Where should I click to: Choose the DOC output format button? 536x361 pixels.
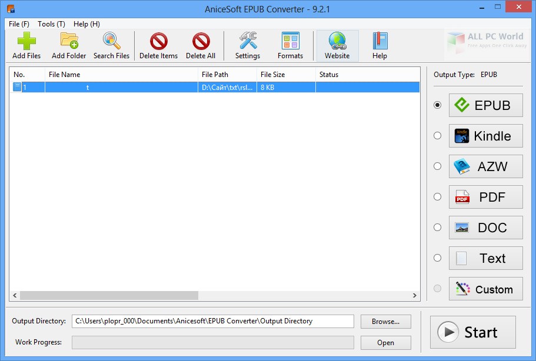[486, 228]
